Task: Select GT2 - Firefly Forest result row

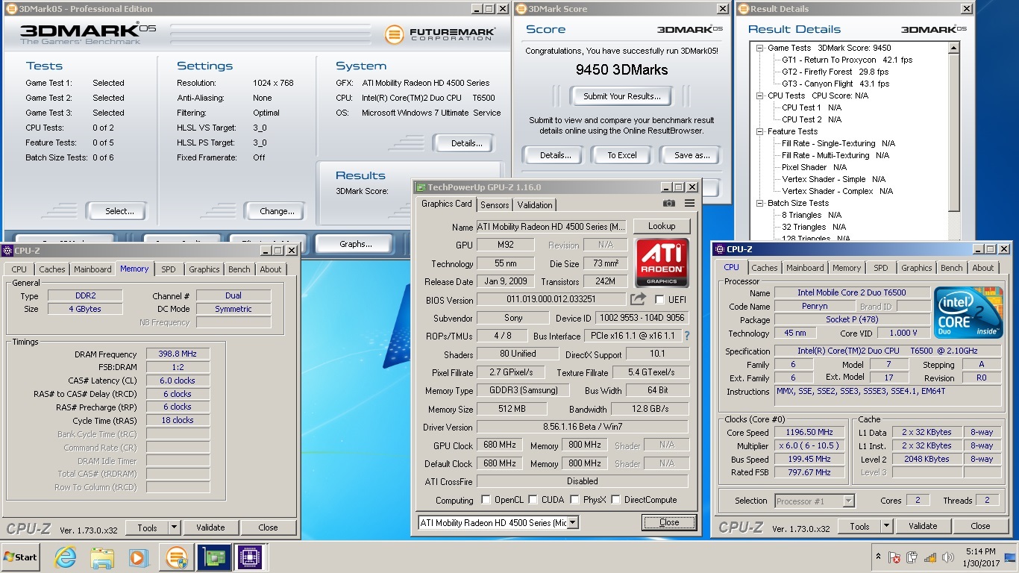Action: click(835, 72)
